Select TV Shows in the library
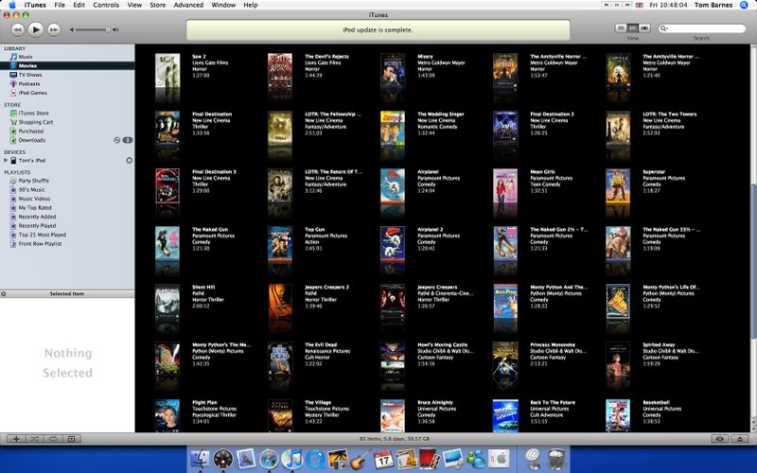Screen dimensions: 757x473 [30, 75]
